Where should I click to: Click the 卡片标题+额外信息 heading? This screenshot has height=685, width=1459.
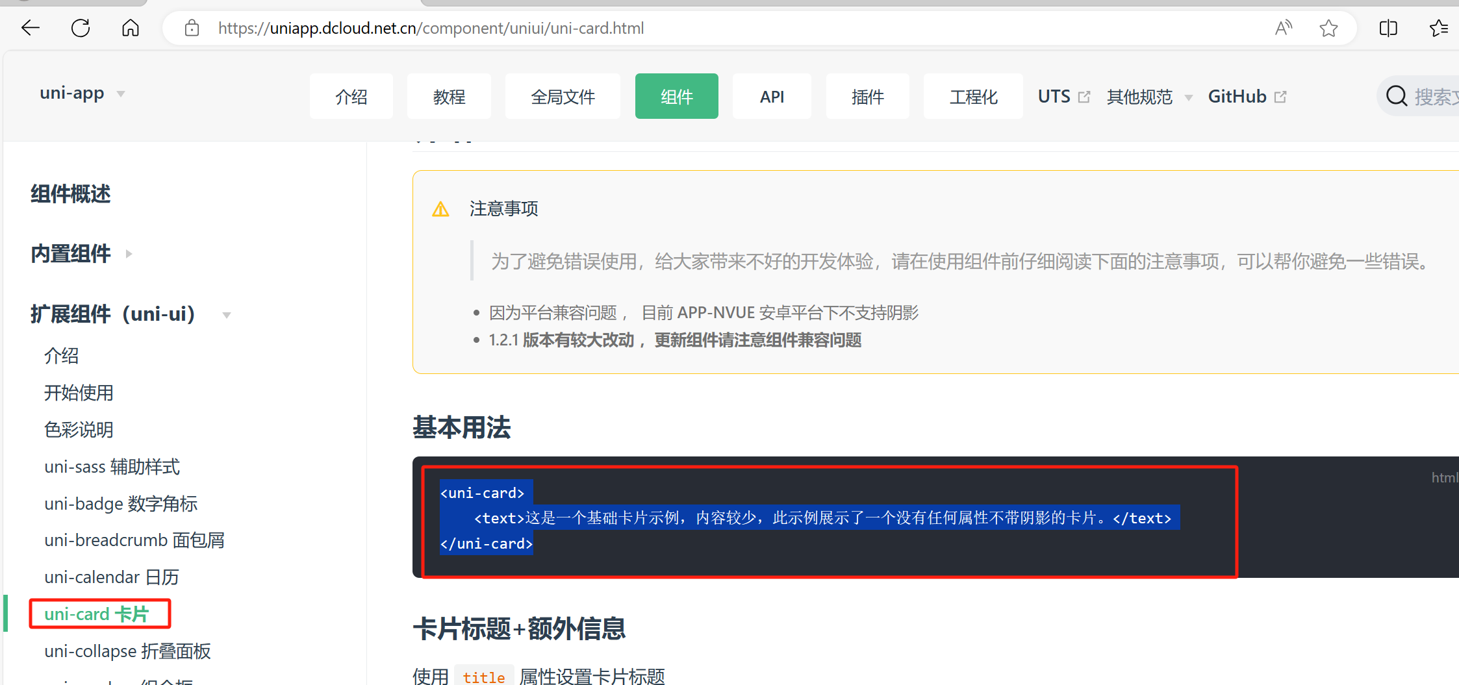click(x=519, y=629)
